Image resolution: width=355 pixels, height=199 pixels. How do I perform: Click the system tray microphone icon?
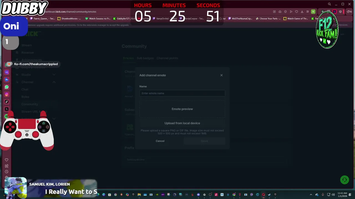pos(323,195)
